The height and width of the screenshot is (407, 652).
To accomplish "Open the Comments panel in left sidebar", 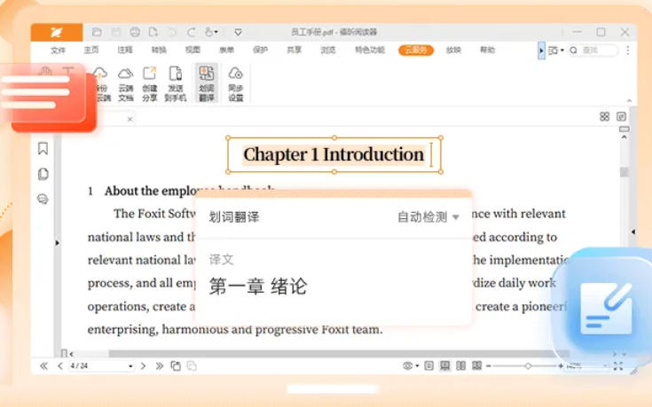I will pos(43,200).
